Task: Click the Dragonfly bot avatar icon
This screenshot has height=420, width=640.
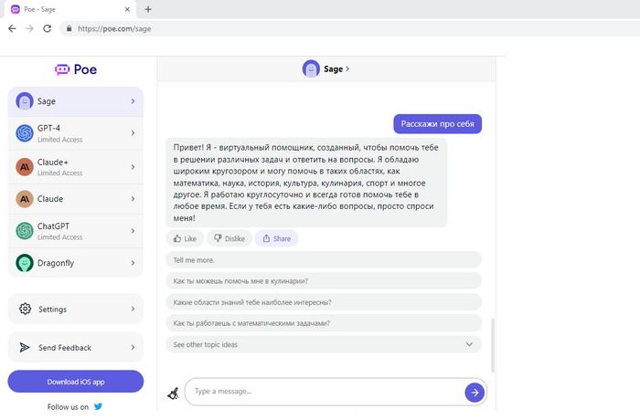Action: coord(25,263)
